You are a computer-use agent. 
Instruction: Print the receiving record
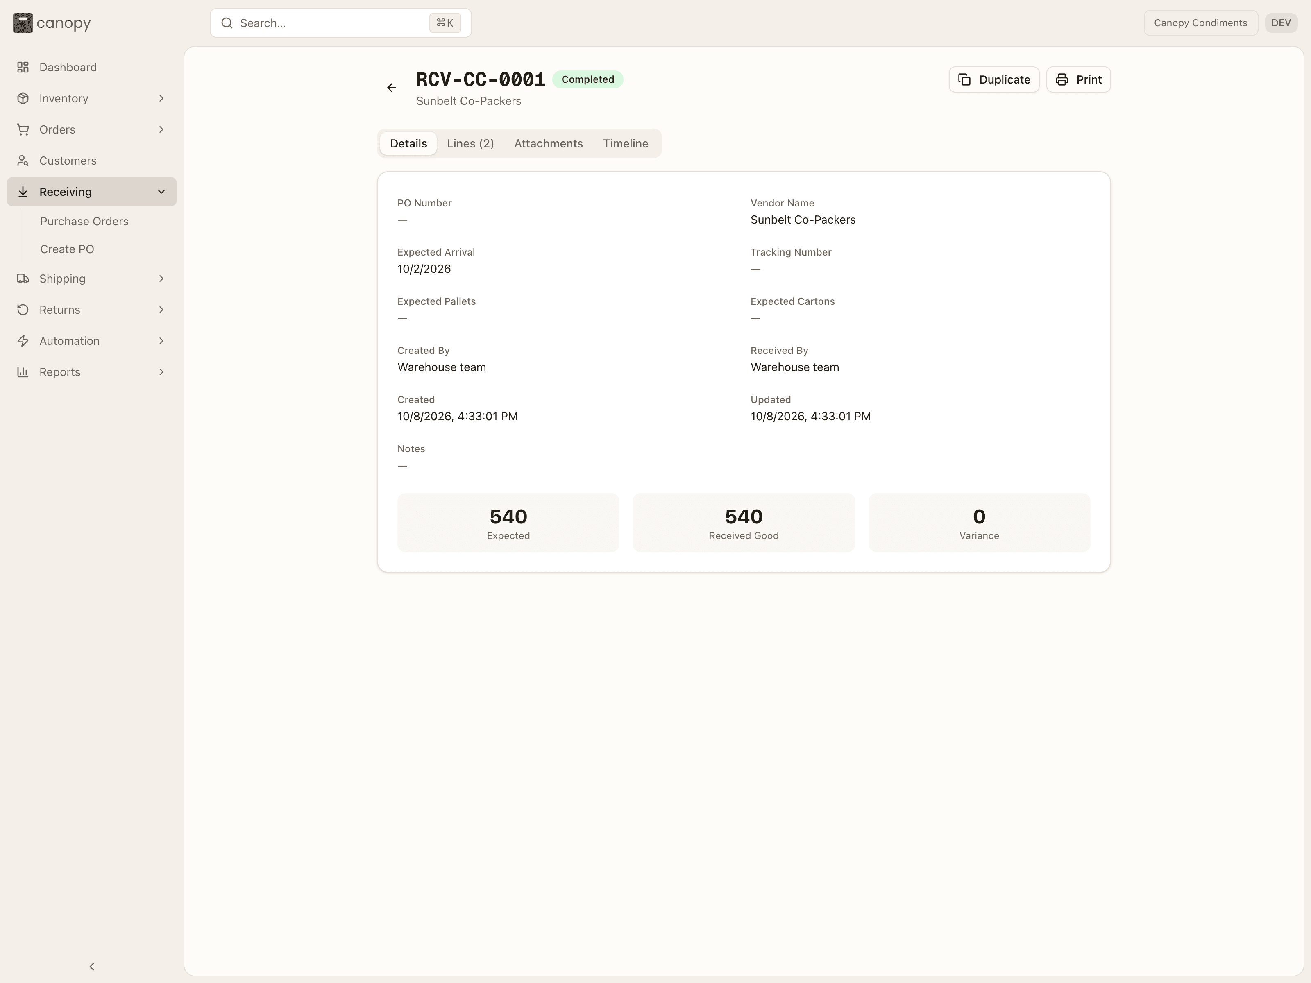pos(1078,79)
